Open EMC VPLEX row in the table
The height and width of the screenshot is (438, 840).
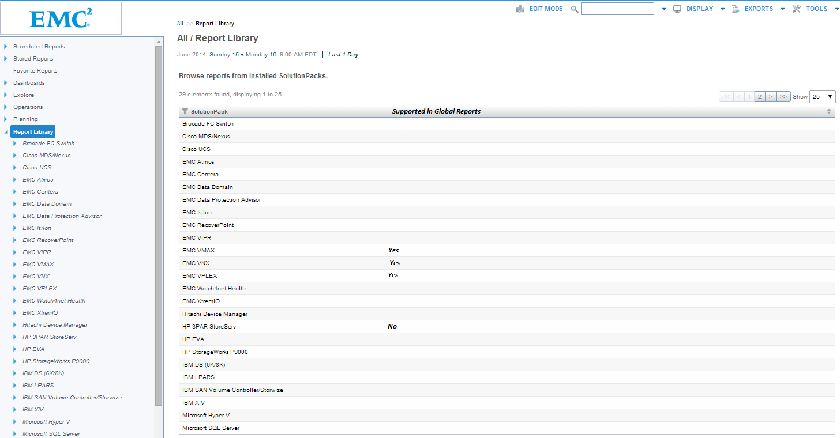[x=507, y=276]
